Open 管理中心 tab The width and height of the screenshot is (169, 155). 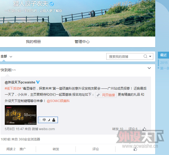[82, 42]
